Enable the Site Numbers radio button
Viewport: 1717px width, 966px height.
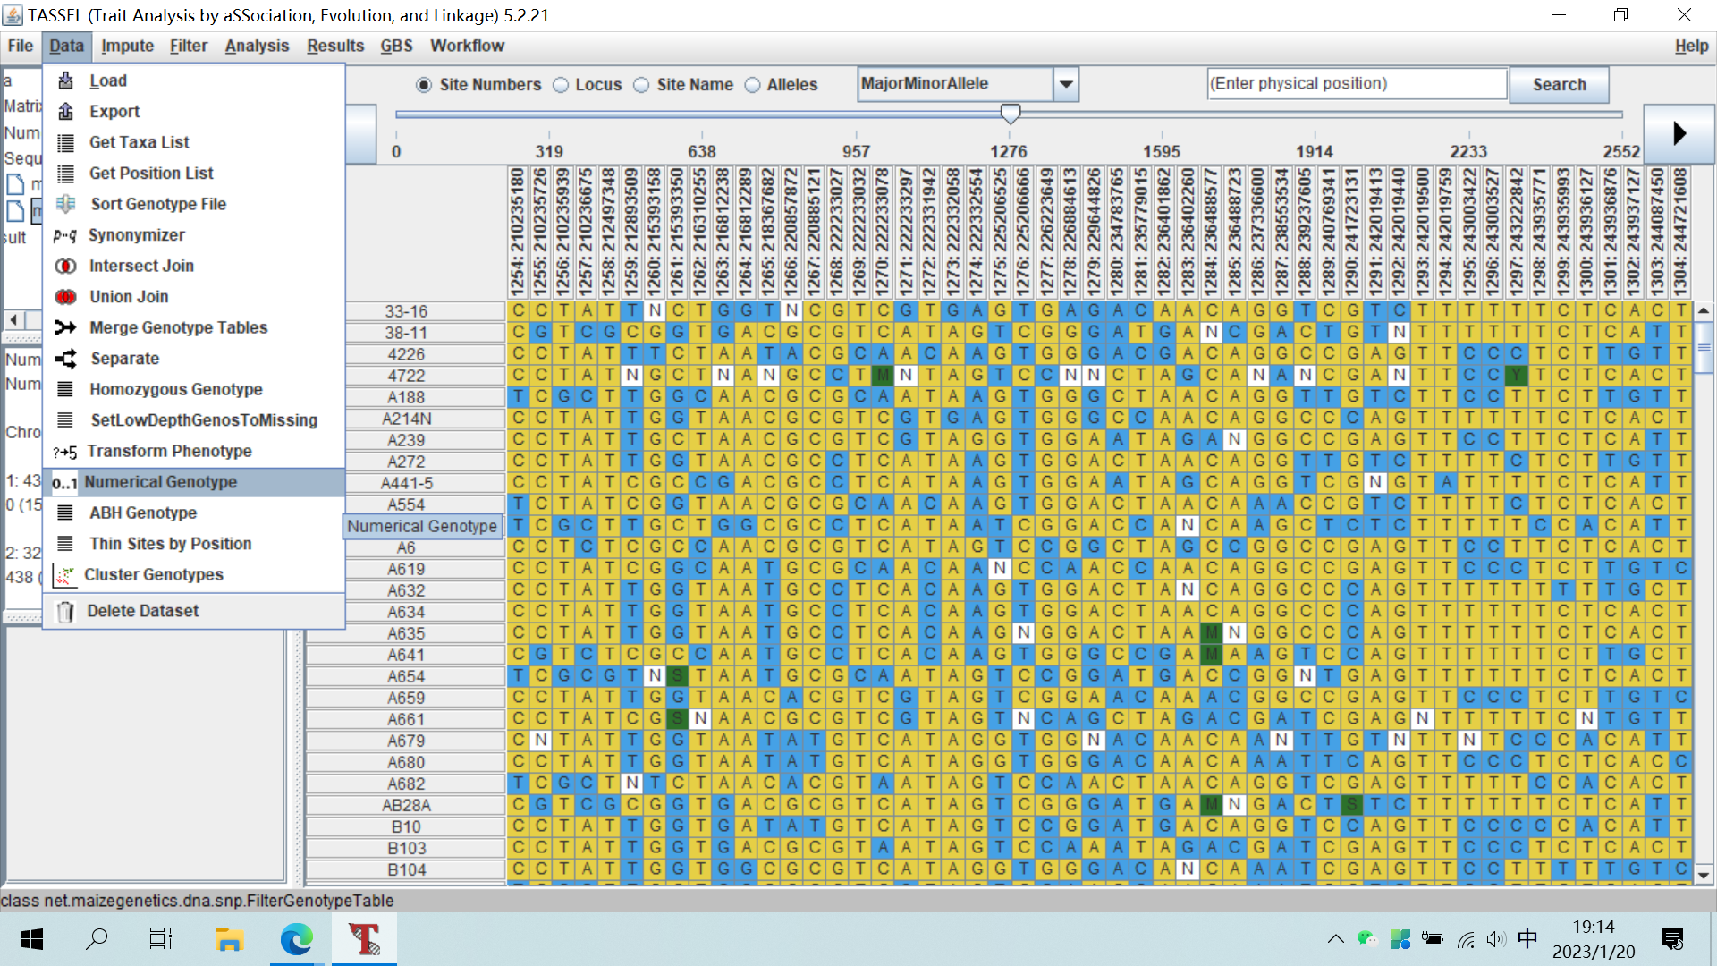pos(425,84)
